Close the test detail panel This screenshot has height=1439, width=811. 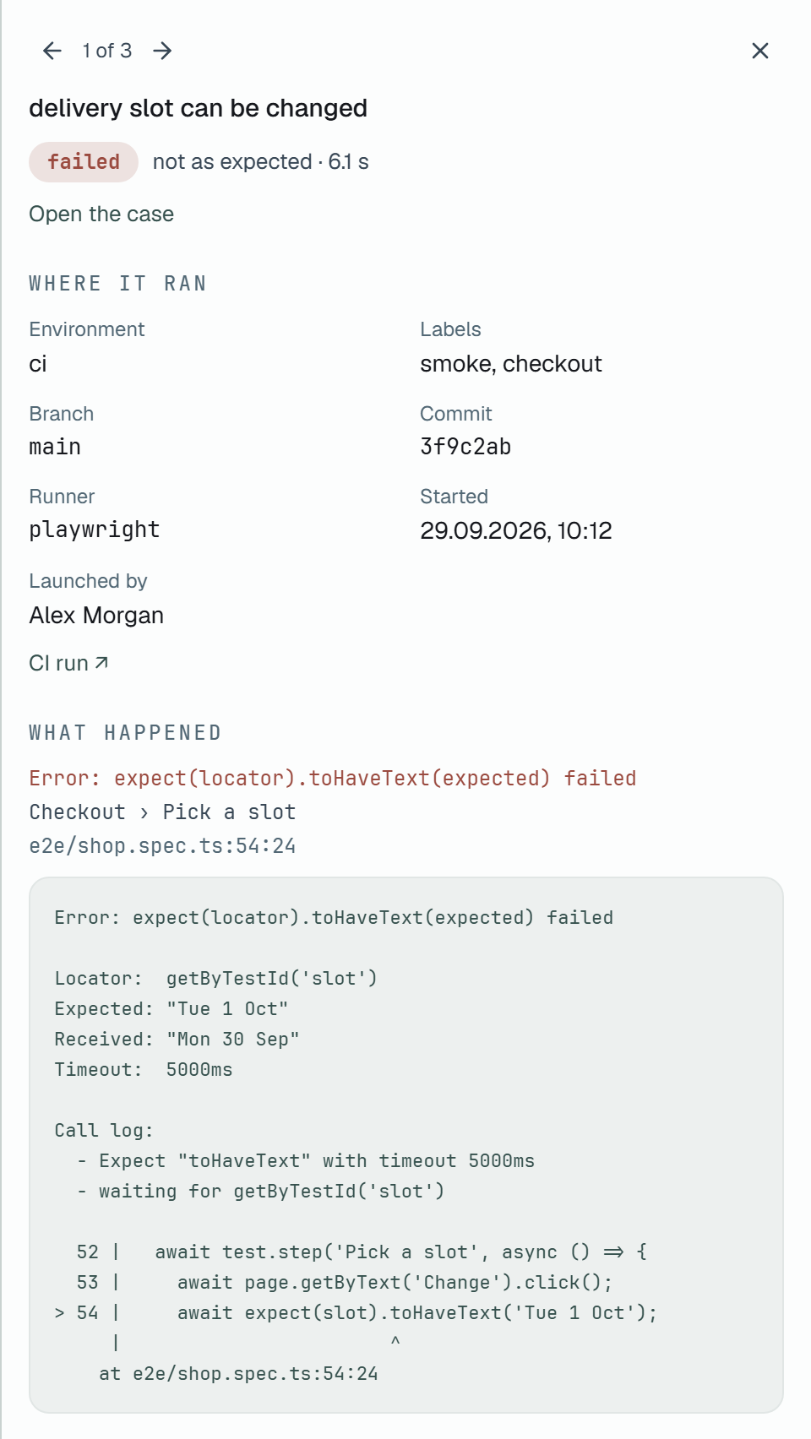[x=760, y=51]
